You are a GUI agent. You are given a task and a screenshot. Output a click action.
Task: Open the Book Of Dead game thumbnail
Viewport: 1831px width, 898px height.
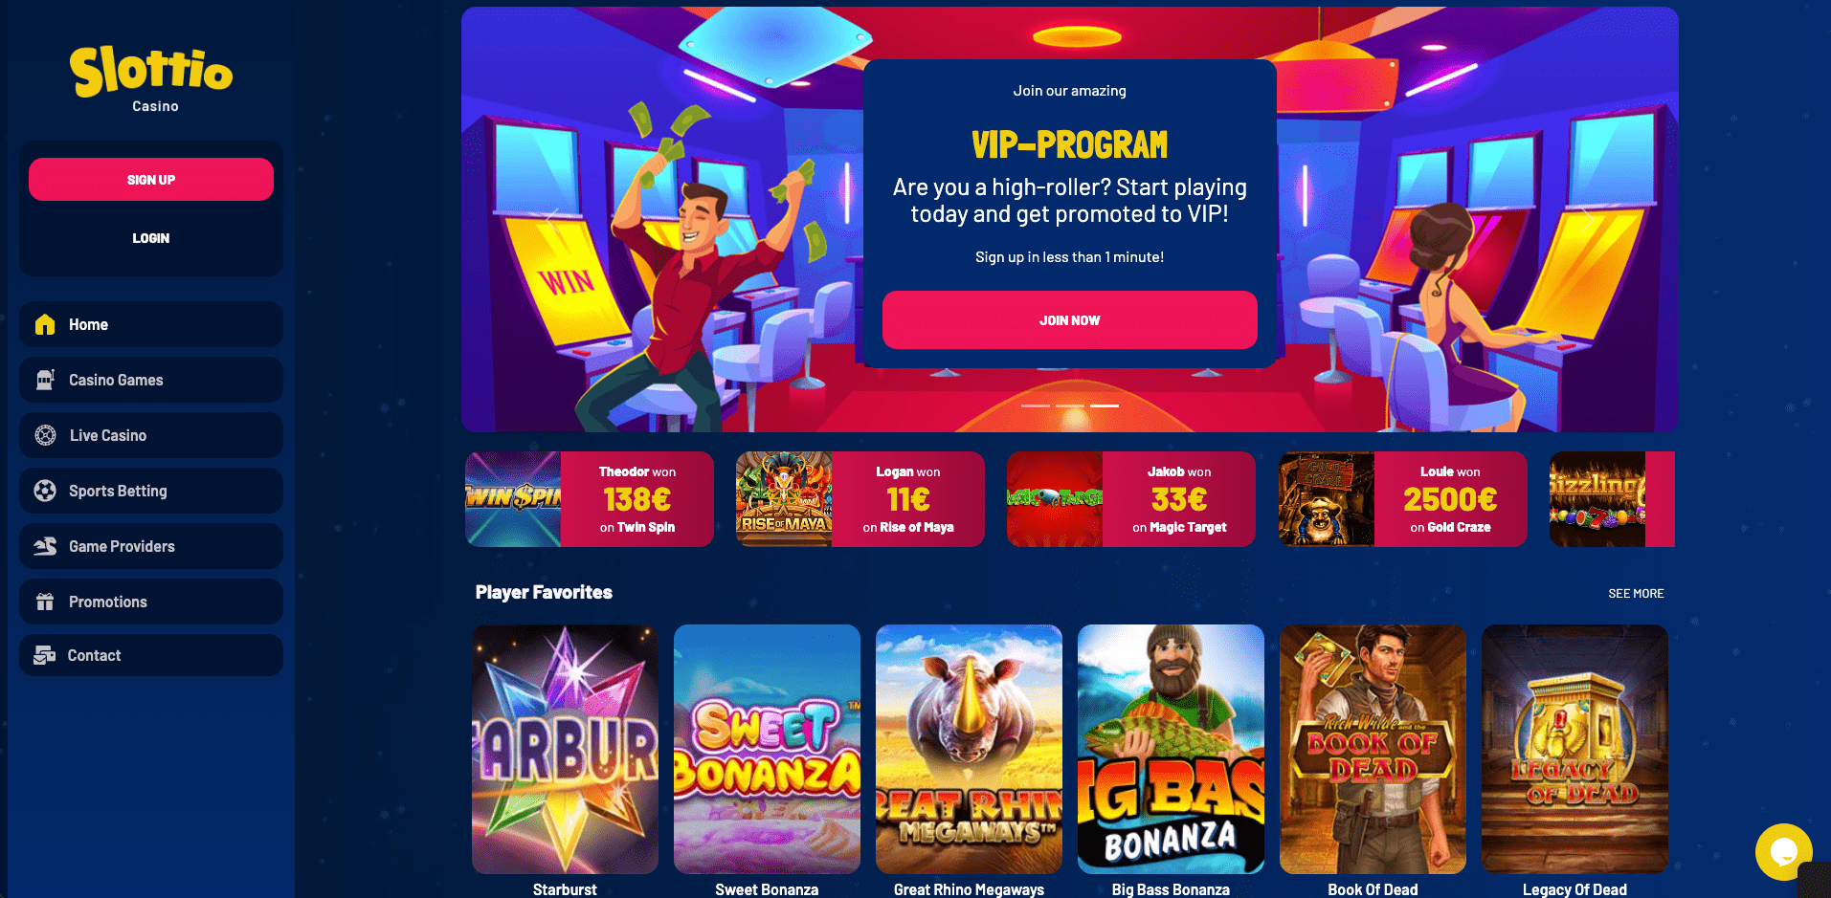[x=1373, y=749]
